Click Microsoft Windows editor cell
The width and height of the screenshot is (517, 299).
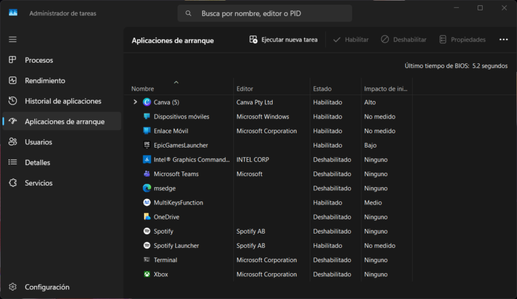coord(263,116)
